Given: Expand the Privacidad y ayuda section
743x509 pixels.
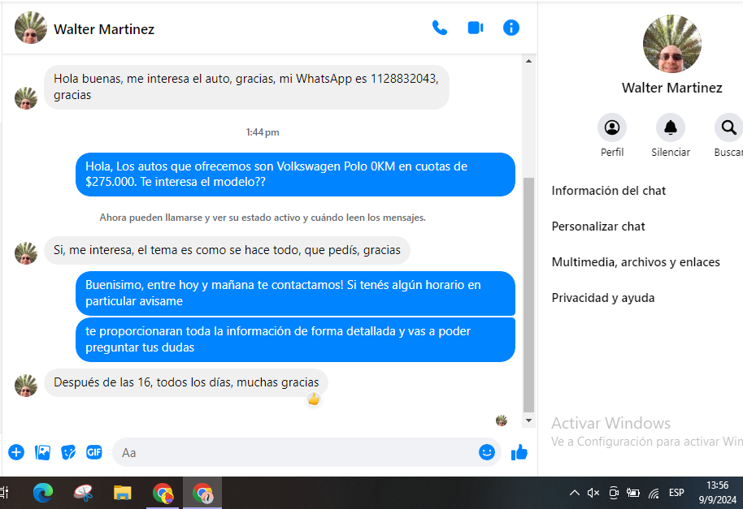Looking at the screenshot, I should click(x=602, y=298).
